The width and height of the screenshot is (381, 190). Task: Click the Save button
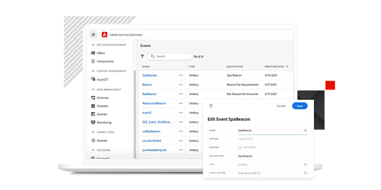300,106
